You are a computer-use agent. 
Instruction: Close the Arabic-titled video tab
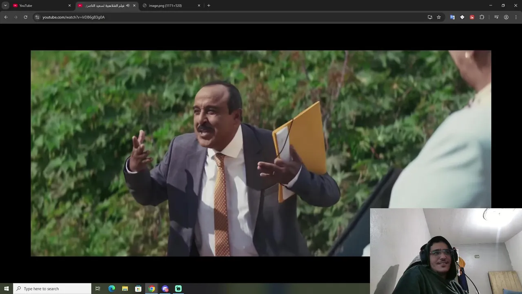[x=134, y=5]
